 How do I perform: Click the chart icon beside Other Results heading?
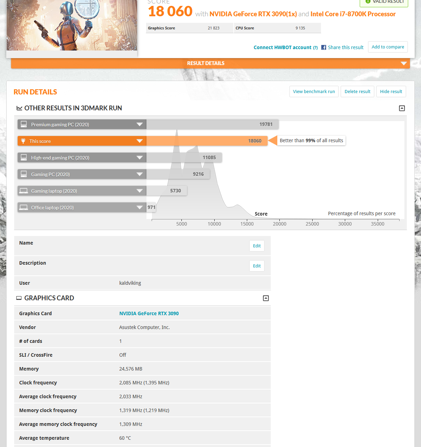tap(19, 108)
